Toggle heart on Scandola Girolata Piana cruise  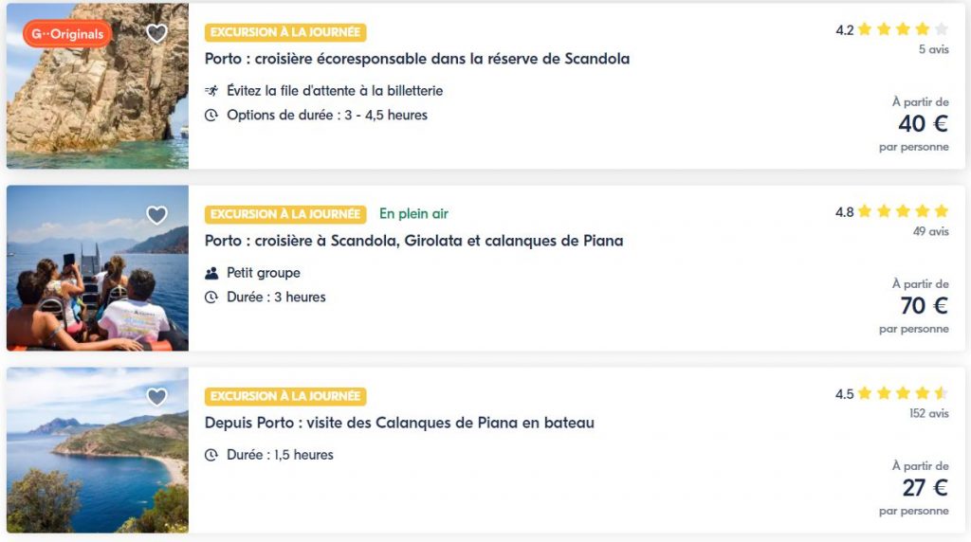click(156, 216)
